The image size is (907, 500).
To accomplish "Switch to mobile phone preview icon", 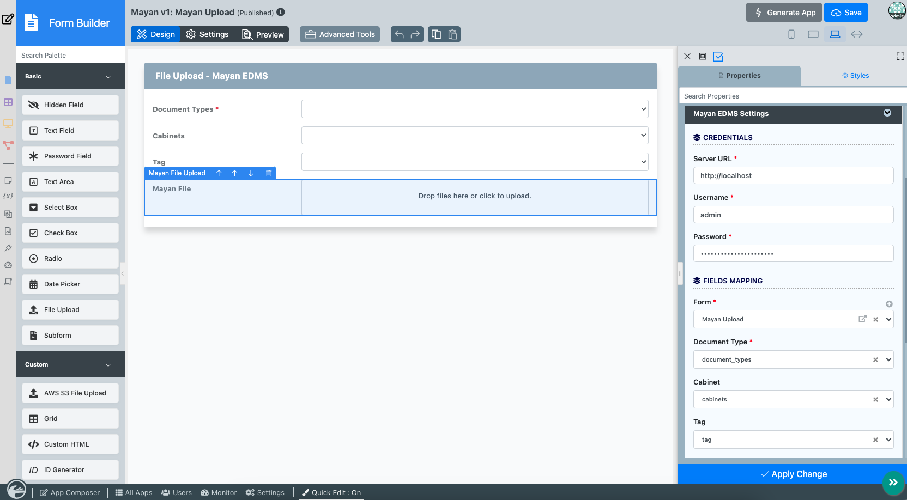I will pyautogui.click(x=791, y=34).
